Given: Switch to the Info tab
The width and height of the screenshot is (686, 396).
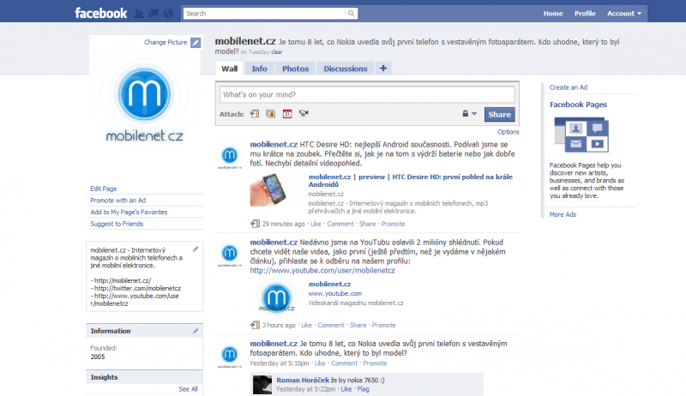Looking at the screenshot, I should point(260,69).
